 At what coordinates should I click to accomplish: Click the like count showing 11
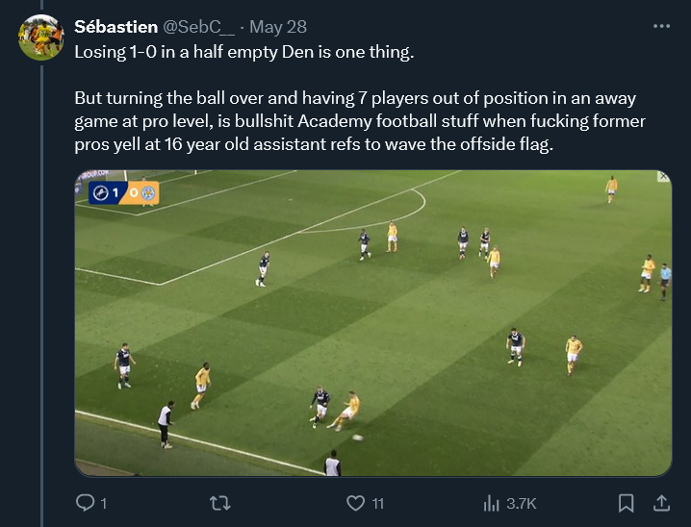pos(378,503)
